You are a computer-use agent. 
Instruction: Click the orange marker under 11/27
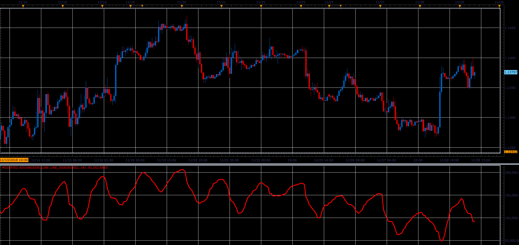point(380,6)
